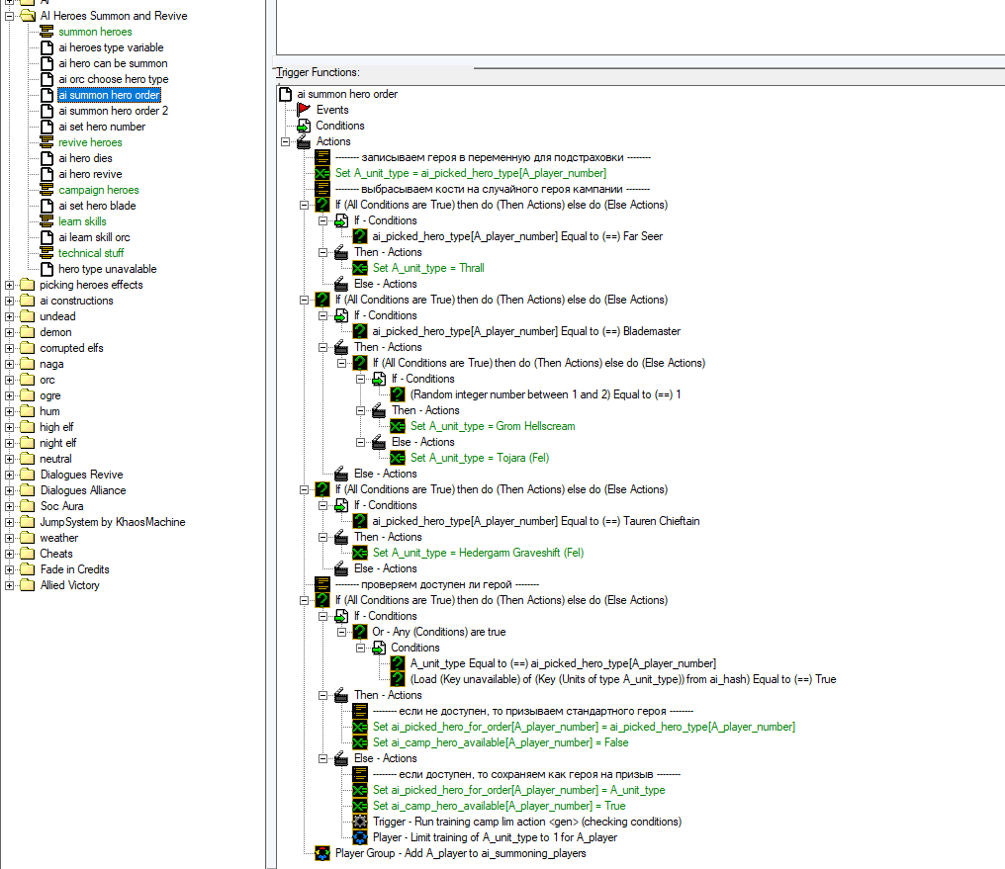
Task: Collapse the Blademaster If/Then/Else block
Action: click(304, 300)
